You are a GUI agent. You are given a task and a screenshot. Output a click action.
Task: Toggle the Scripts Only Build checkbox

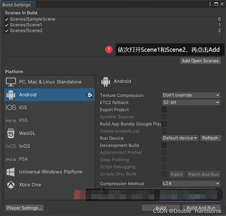[x=164, y=174]
